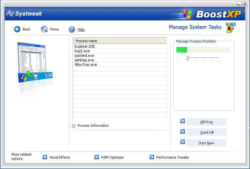Screen dimensions: 250x169
Task: Click the arrow icon beside Performance Tweaks
Action: pyautogui.click(x=152, y=157)
